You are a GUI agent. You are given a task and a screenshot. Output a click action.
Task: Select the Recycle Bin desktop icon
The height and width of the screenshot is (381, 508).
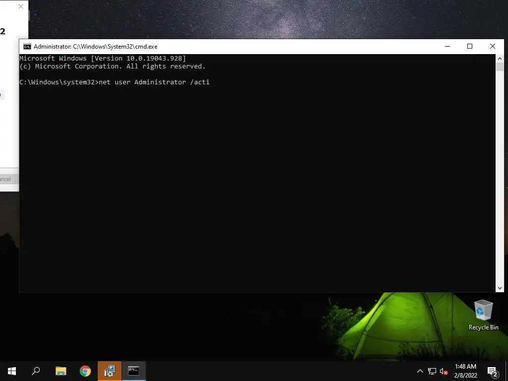pos(483,315)
